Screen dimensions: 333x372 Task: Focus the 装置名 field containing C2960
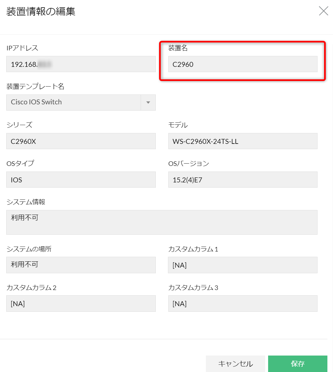[242, 64]
